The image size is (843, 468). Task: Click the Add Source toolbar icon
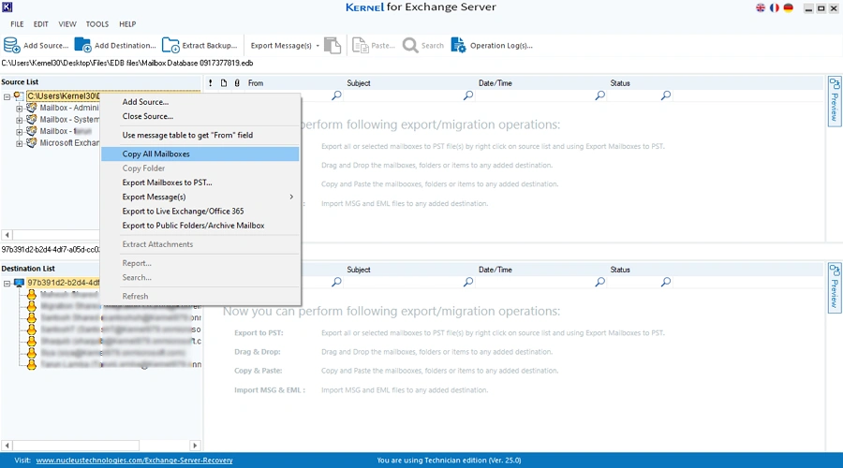pos(12,45)
